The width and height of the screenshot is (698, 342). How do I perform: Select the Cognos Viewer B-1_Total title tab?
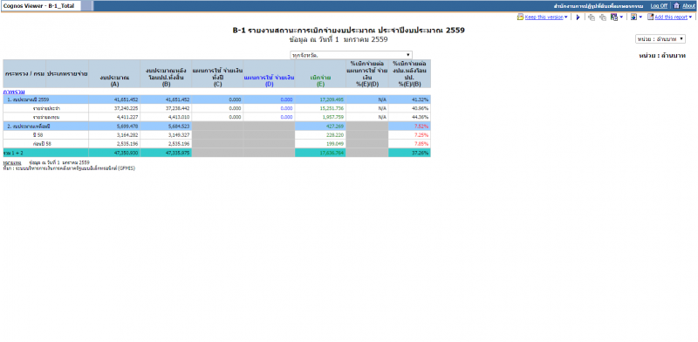[x=40, y=6]
